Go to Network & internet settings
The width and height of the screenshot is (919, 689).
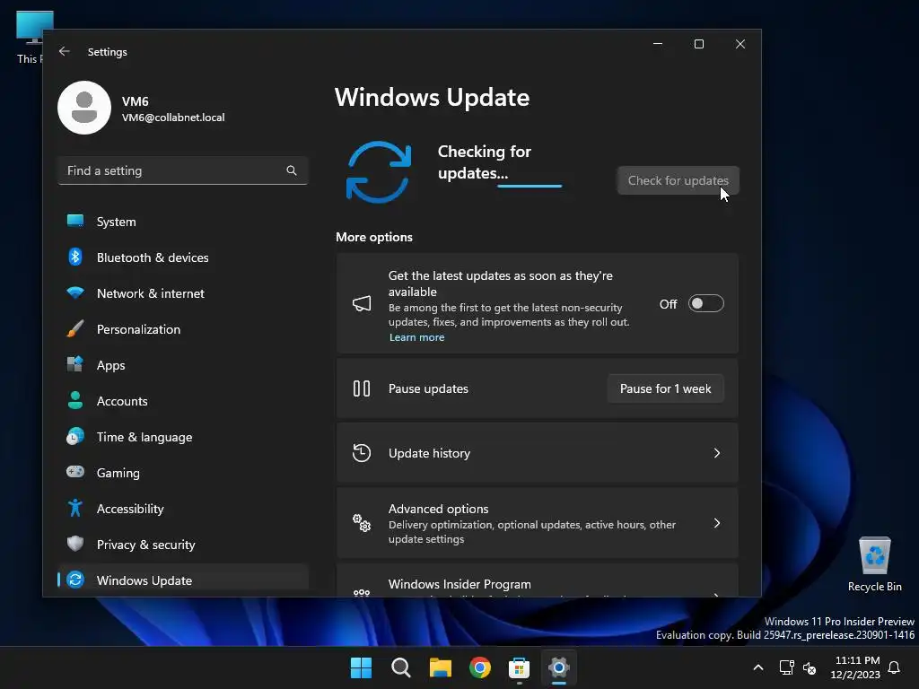point(183,293)
